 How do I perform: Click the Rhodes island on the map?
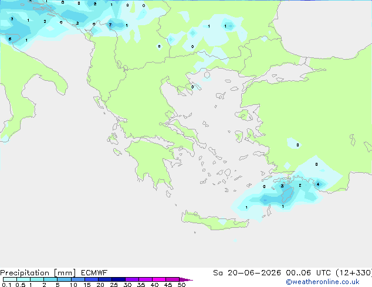(x=288, y=195)
